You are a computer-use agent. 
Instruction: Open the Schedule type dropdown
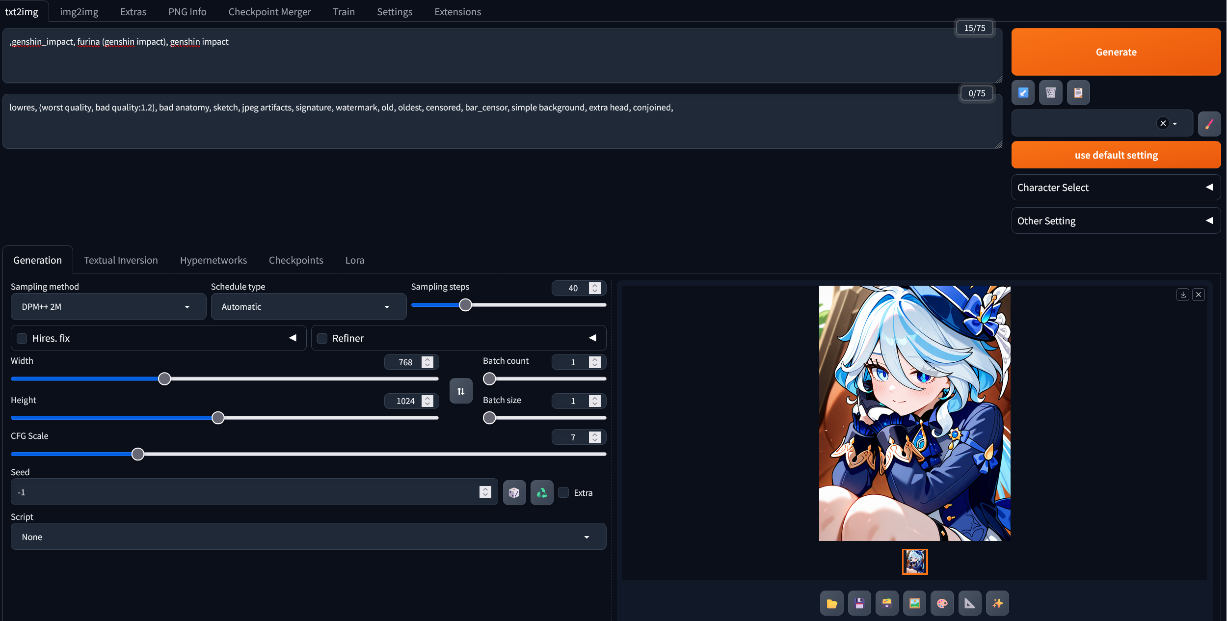click(x=308, y=307)
